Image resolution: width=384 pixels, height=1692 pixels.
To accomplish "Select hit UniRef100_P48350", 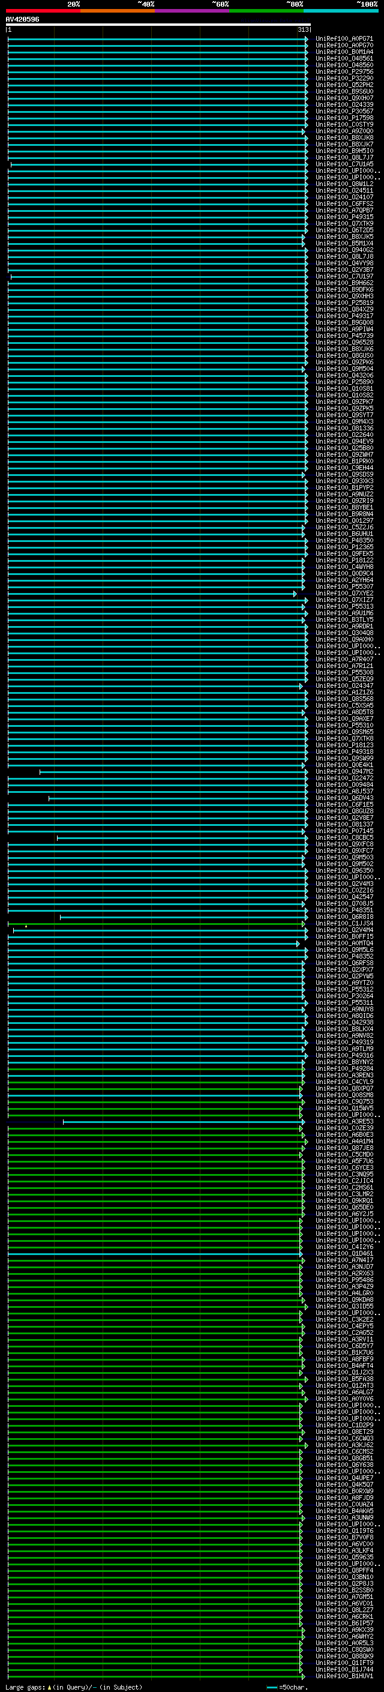I will click(344, 541).
